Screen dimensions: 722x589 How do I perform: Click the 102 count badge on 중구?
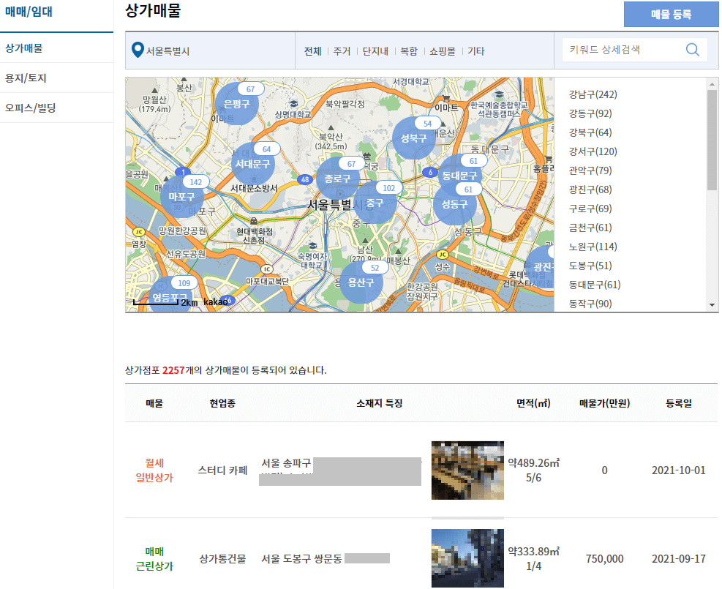click(389, 188)
